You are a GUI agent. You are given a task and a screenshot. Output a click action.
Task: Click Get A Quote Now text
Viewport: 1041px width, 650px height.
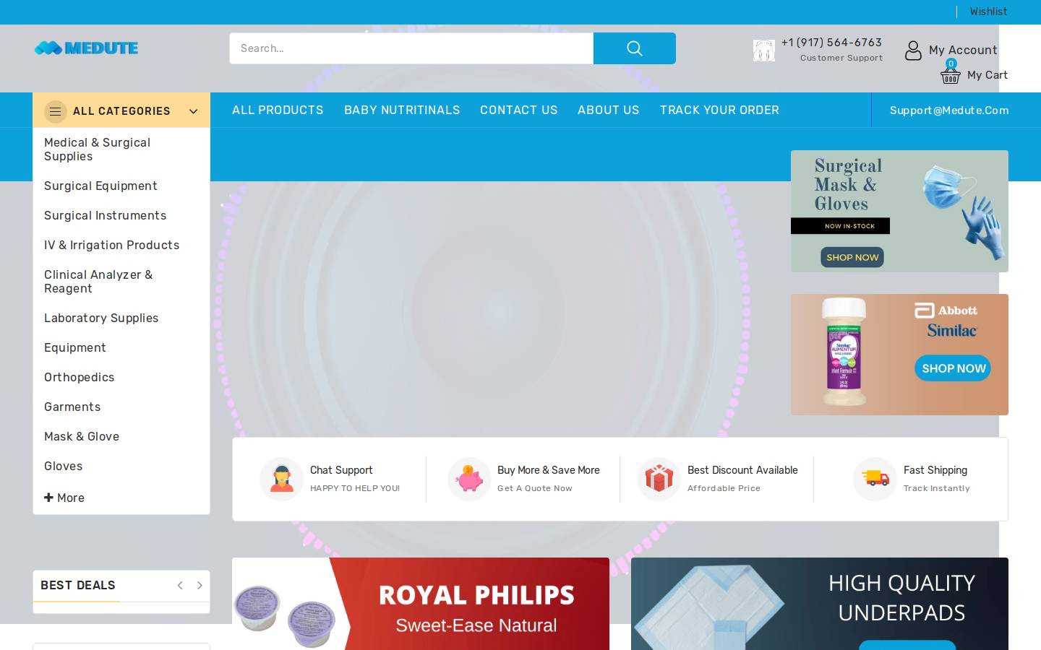click(x=535, y=488)
